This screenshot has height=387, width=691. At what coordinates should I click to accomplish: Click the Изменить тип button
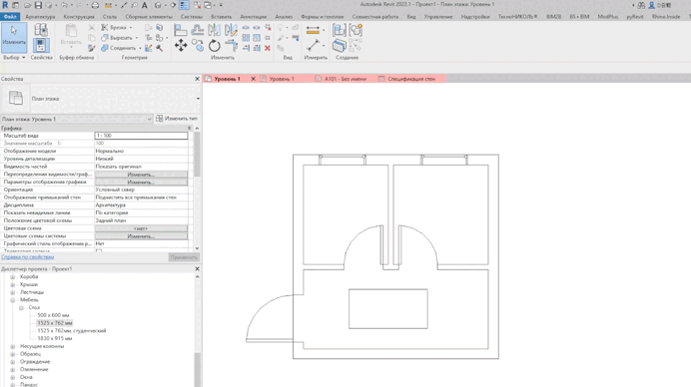coord(177,119)
